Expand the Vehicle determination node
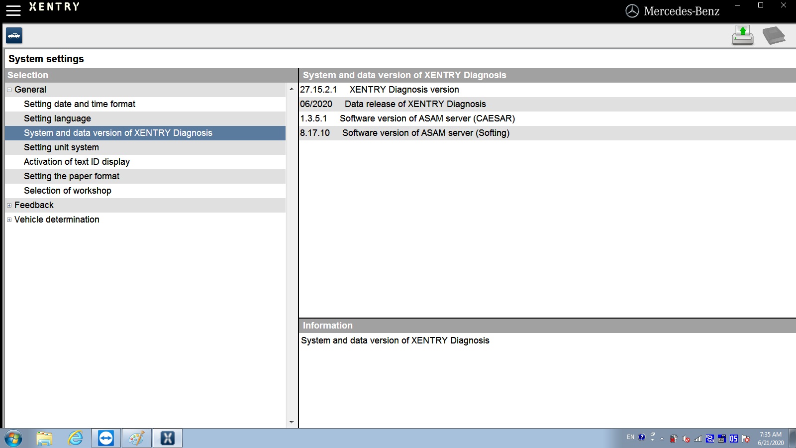Viewport: 796px width, 448px height. click(x=9, y=220)
